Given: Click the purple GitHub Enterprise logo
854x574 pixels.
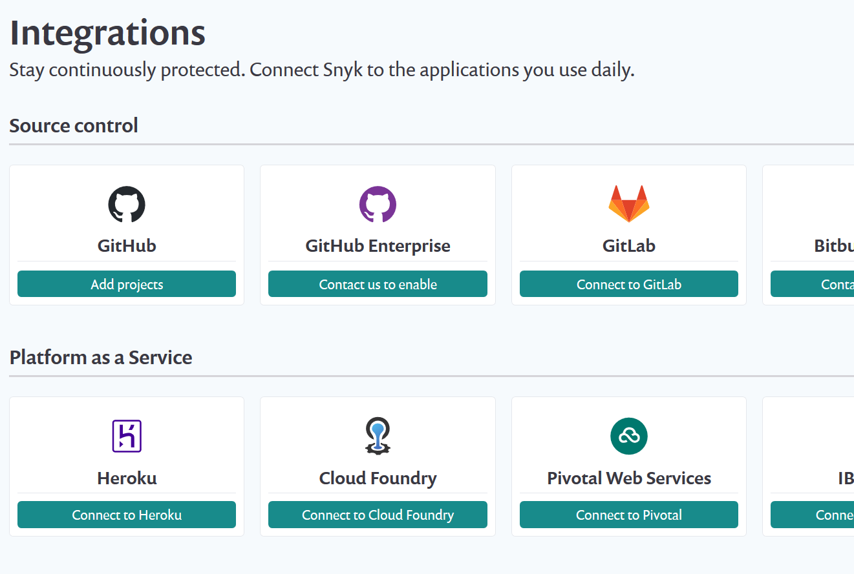Looking at the screenshot, I should (378, 205).
